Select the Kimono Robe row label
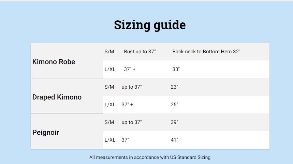Viewport: 293px width, 164px height. pyautogui.click(x=54, y=62)
